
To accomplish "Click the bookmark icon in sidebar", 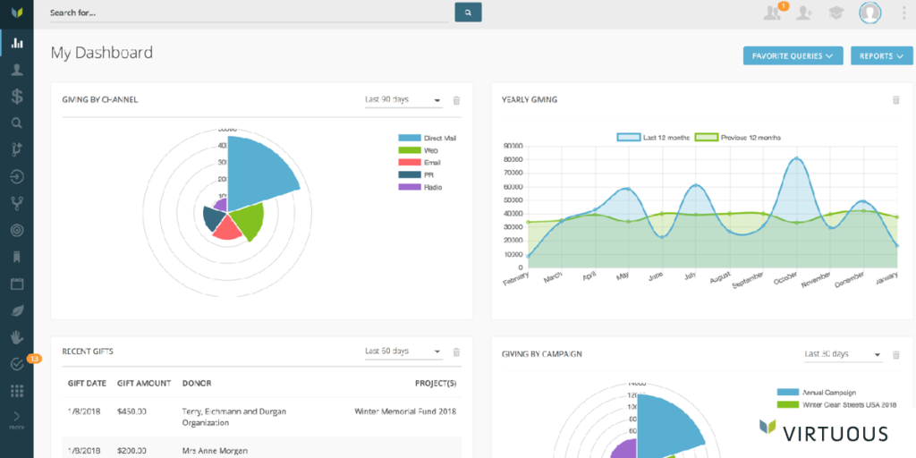I will 17,257.
